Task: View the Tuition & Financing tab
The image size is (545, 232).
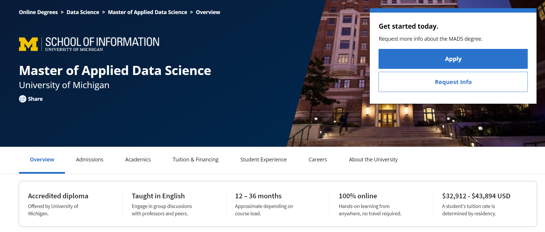Action: 195,160
